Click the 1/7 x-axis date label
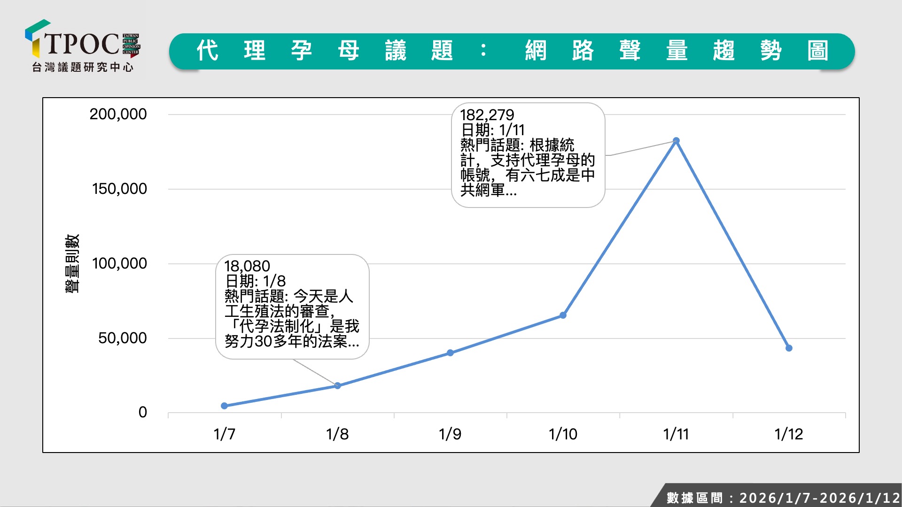 225,434
